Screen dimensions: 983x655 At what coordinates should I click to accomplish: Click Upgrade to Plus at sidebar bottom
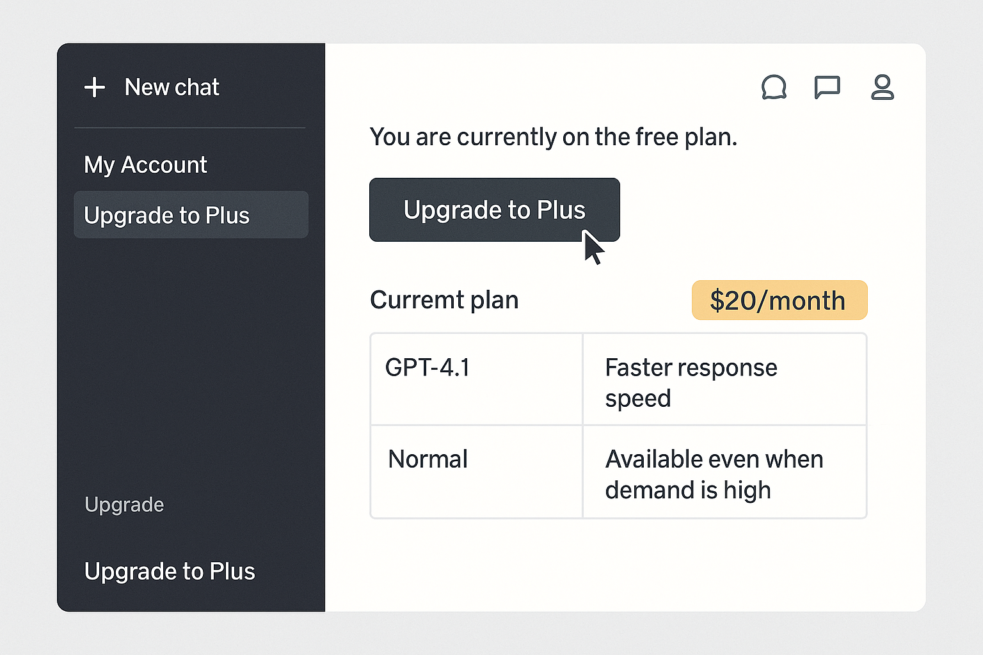170,571
